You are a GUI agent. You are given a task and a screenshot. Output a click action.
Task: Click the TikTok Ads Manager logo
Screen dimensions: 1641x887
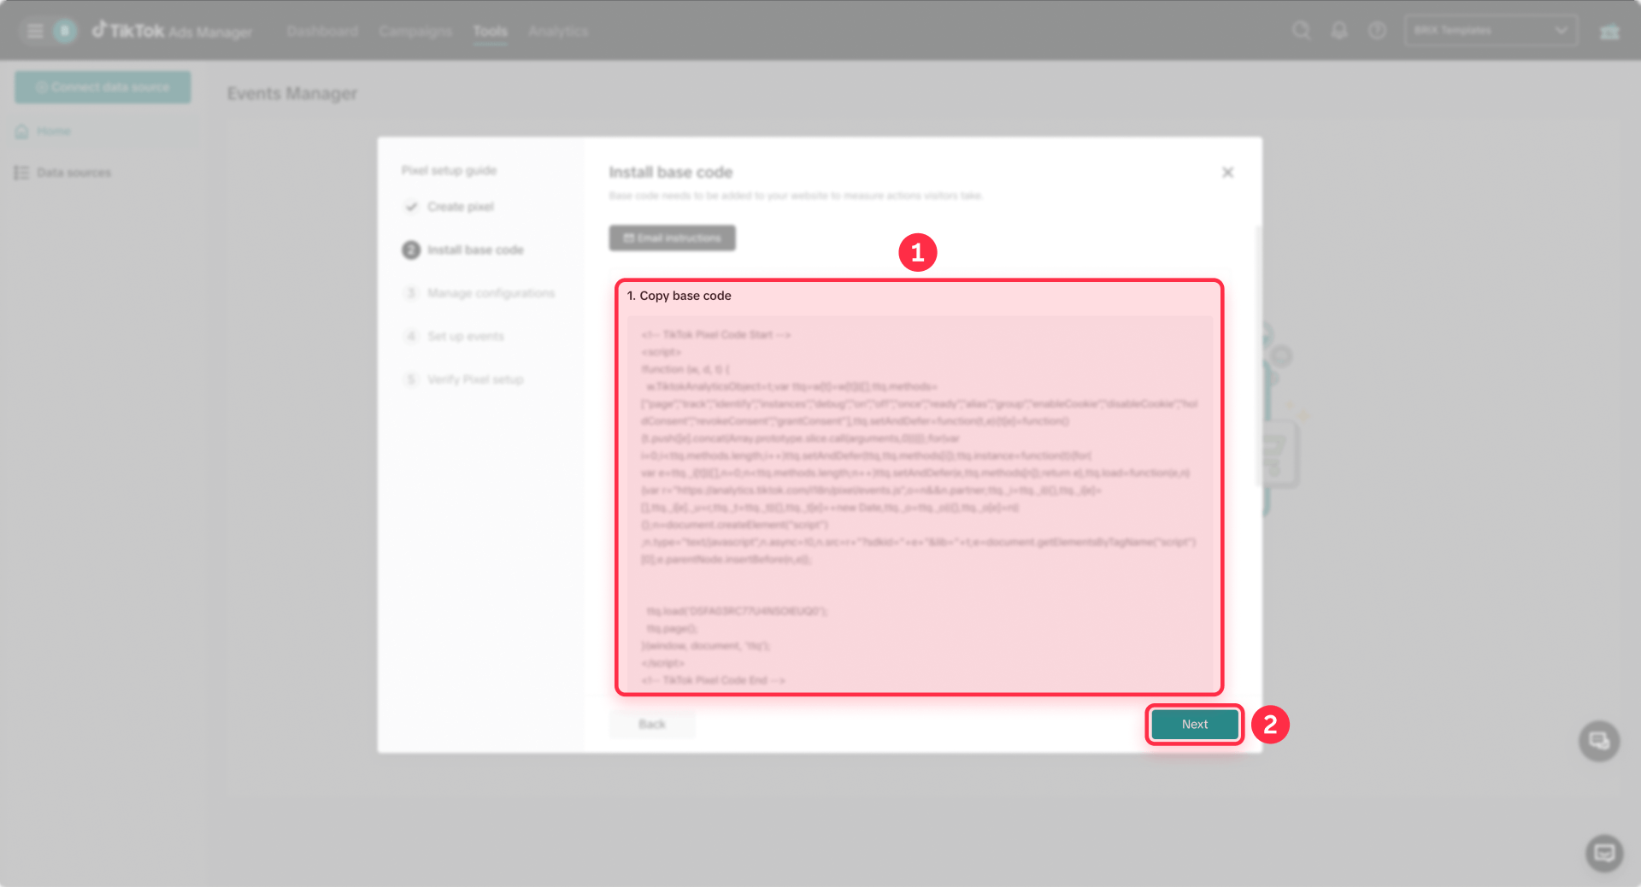[172, 31]
